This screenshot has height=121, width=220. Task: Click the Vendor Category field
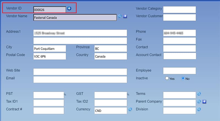click(179, 10)
